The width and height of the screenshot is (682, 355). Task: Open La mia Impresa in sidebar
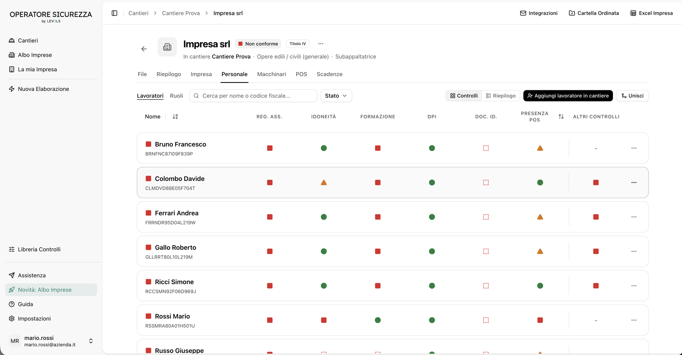tap(51, 69)
